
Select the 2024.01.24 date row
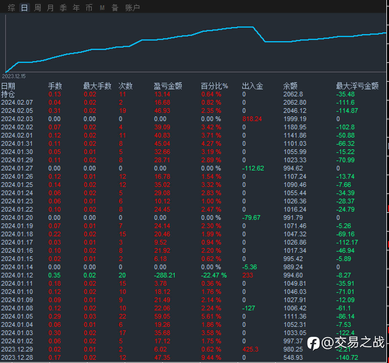[x=17, y=193]
